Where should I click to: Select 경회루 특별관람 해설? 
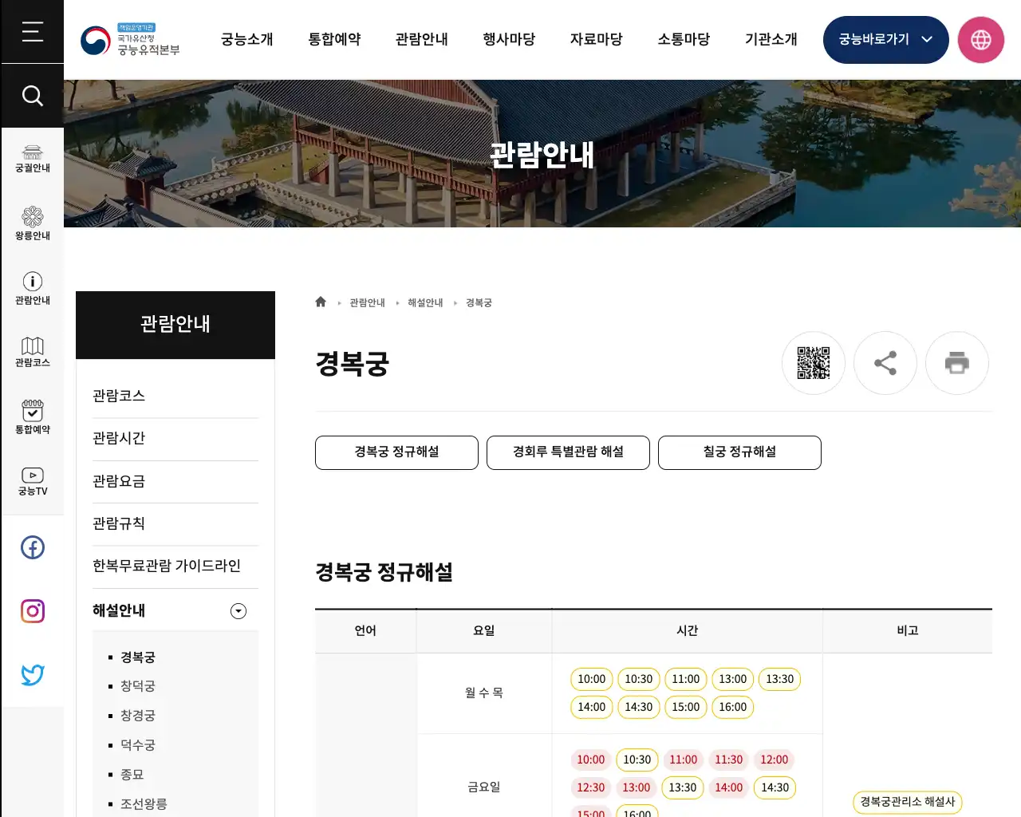(x=567, y=452)
